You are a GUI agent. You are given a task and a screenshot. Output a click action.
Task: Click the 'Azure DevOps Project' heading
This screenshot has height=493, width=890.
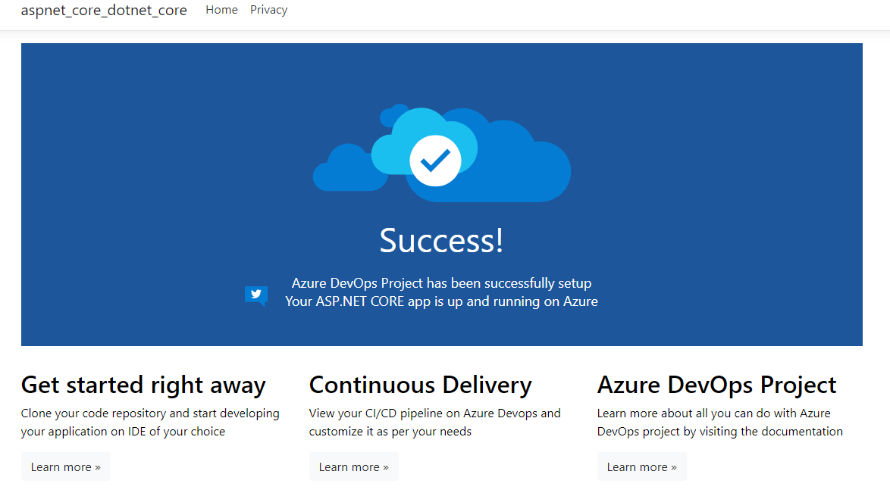[x=717, y=385]
